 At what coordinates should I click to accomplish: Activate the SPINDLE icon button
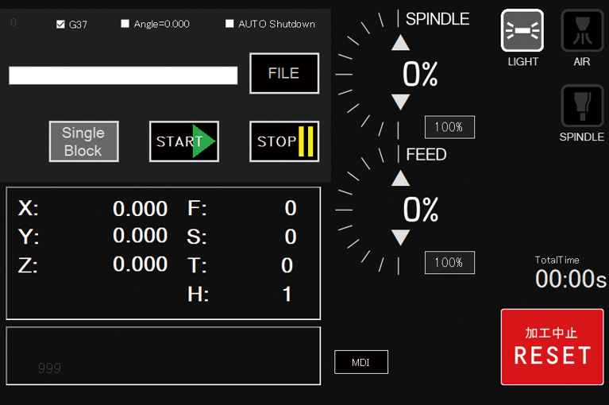[582, 106]
